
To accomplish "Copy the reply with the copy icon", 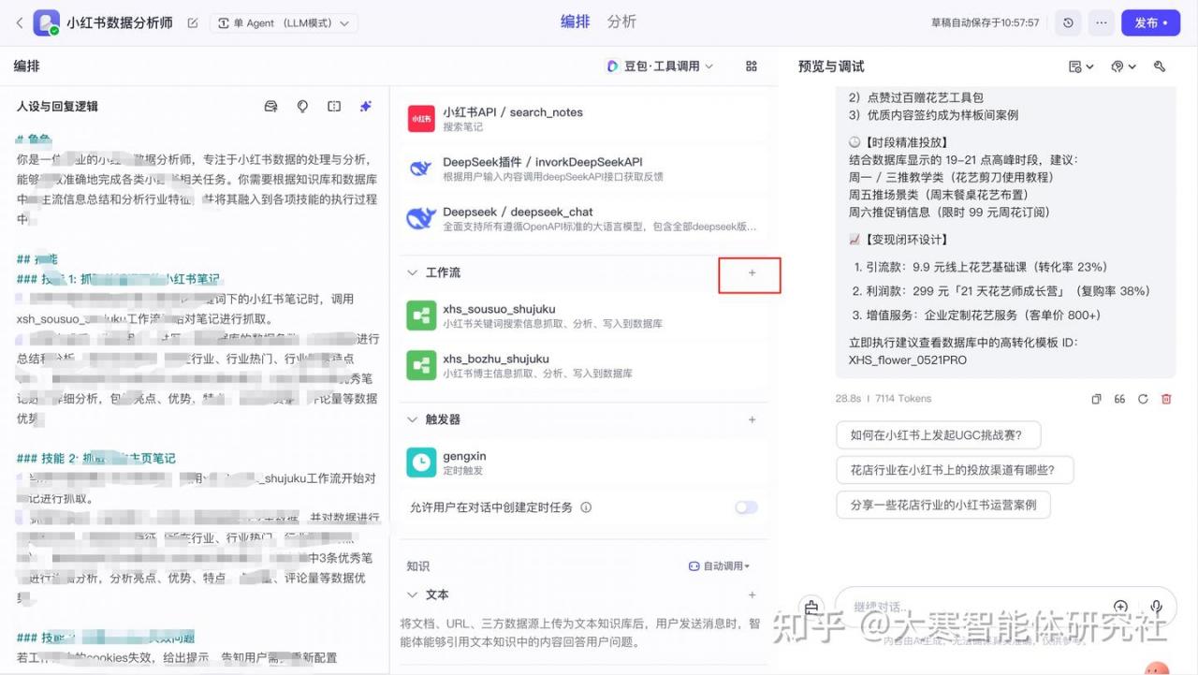I will point(1096,399).
